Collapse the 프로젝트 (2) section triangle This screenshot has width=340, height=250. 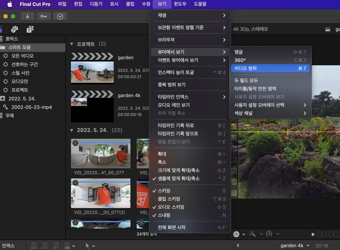(72, 44)
